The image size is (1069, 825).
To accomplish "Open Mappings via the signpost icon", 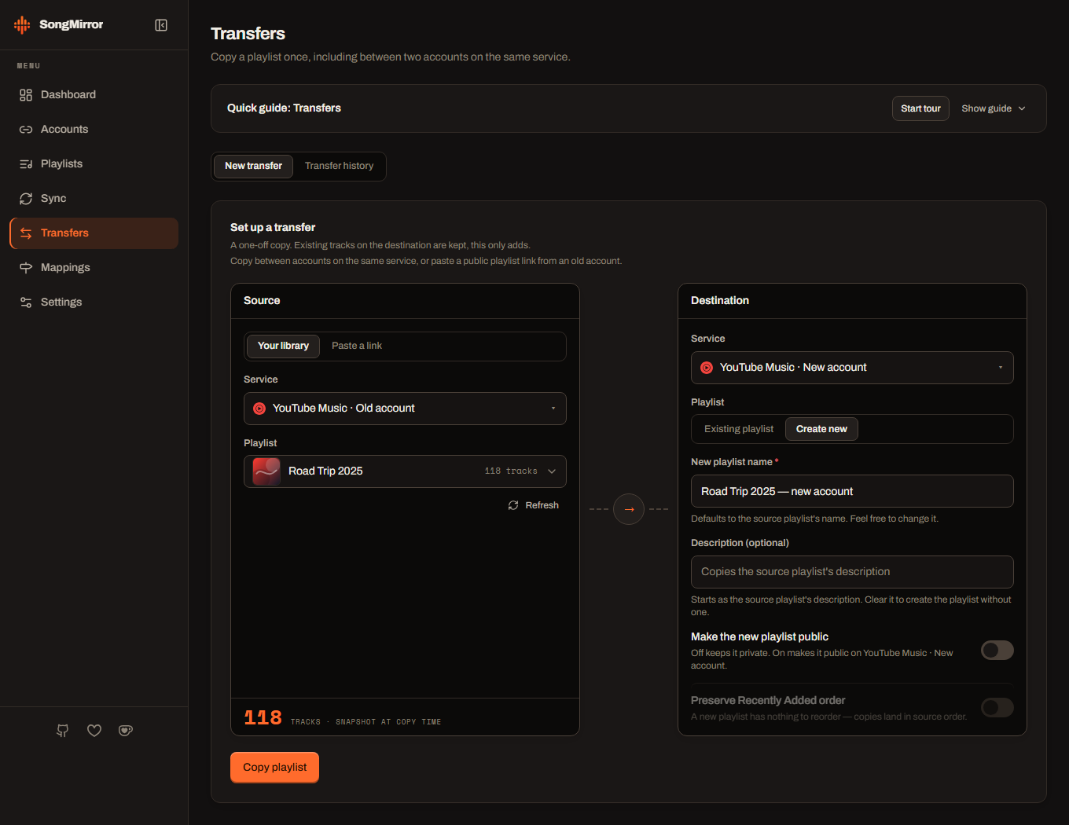I will pos(26,268).
